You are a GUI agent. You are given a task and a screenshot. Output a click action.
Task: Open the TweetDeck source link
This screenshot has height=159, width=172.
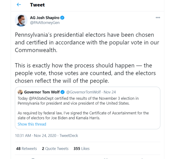(x=69, y=136)
